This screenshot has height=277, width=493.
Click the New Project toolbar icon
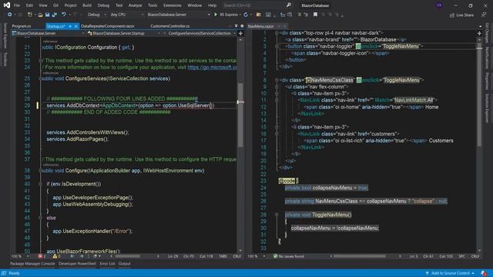click(x=30, y=15)
